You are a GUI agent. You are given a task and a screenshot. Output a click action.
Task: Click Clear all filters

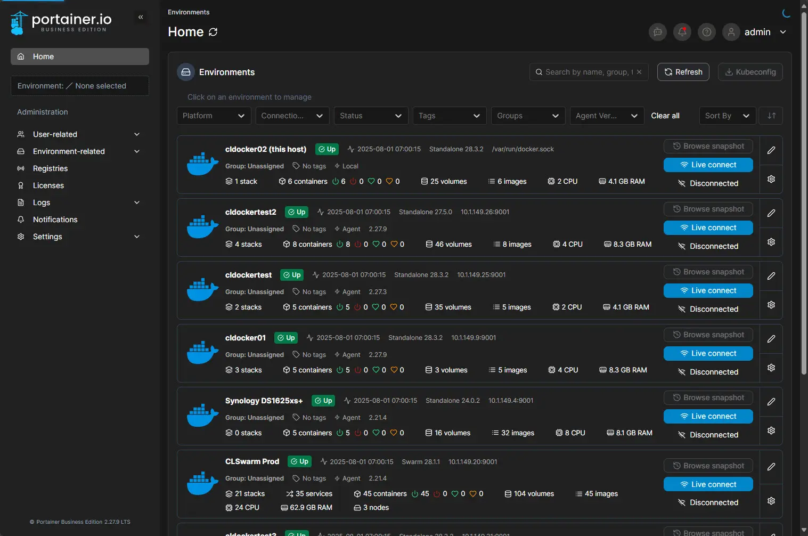click(665, 116)
